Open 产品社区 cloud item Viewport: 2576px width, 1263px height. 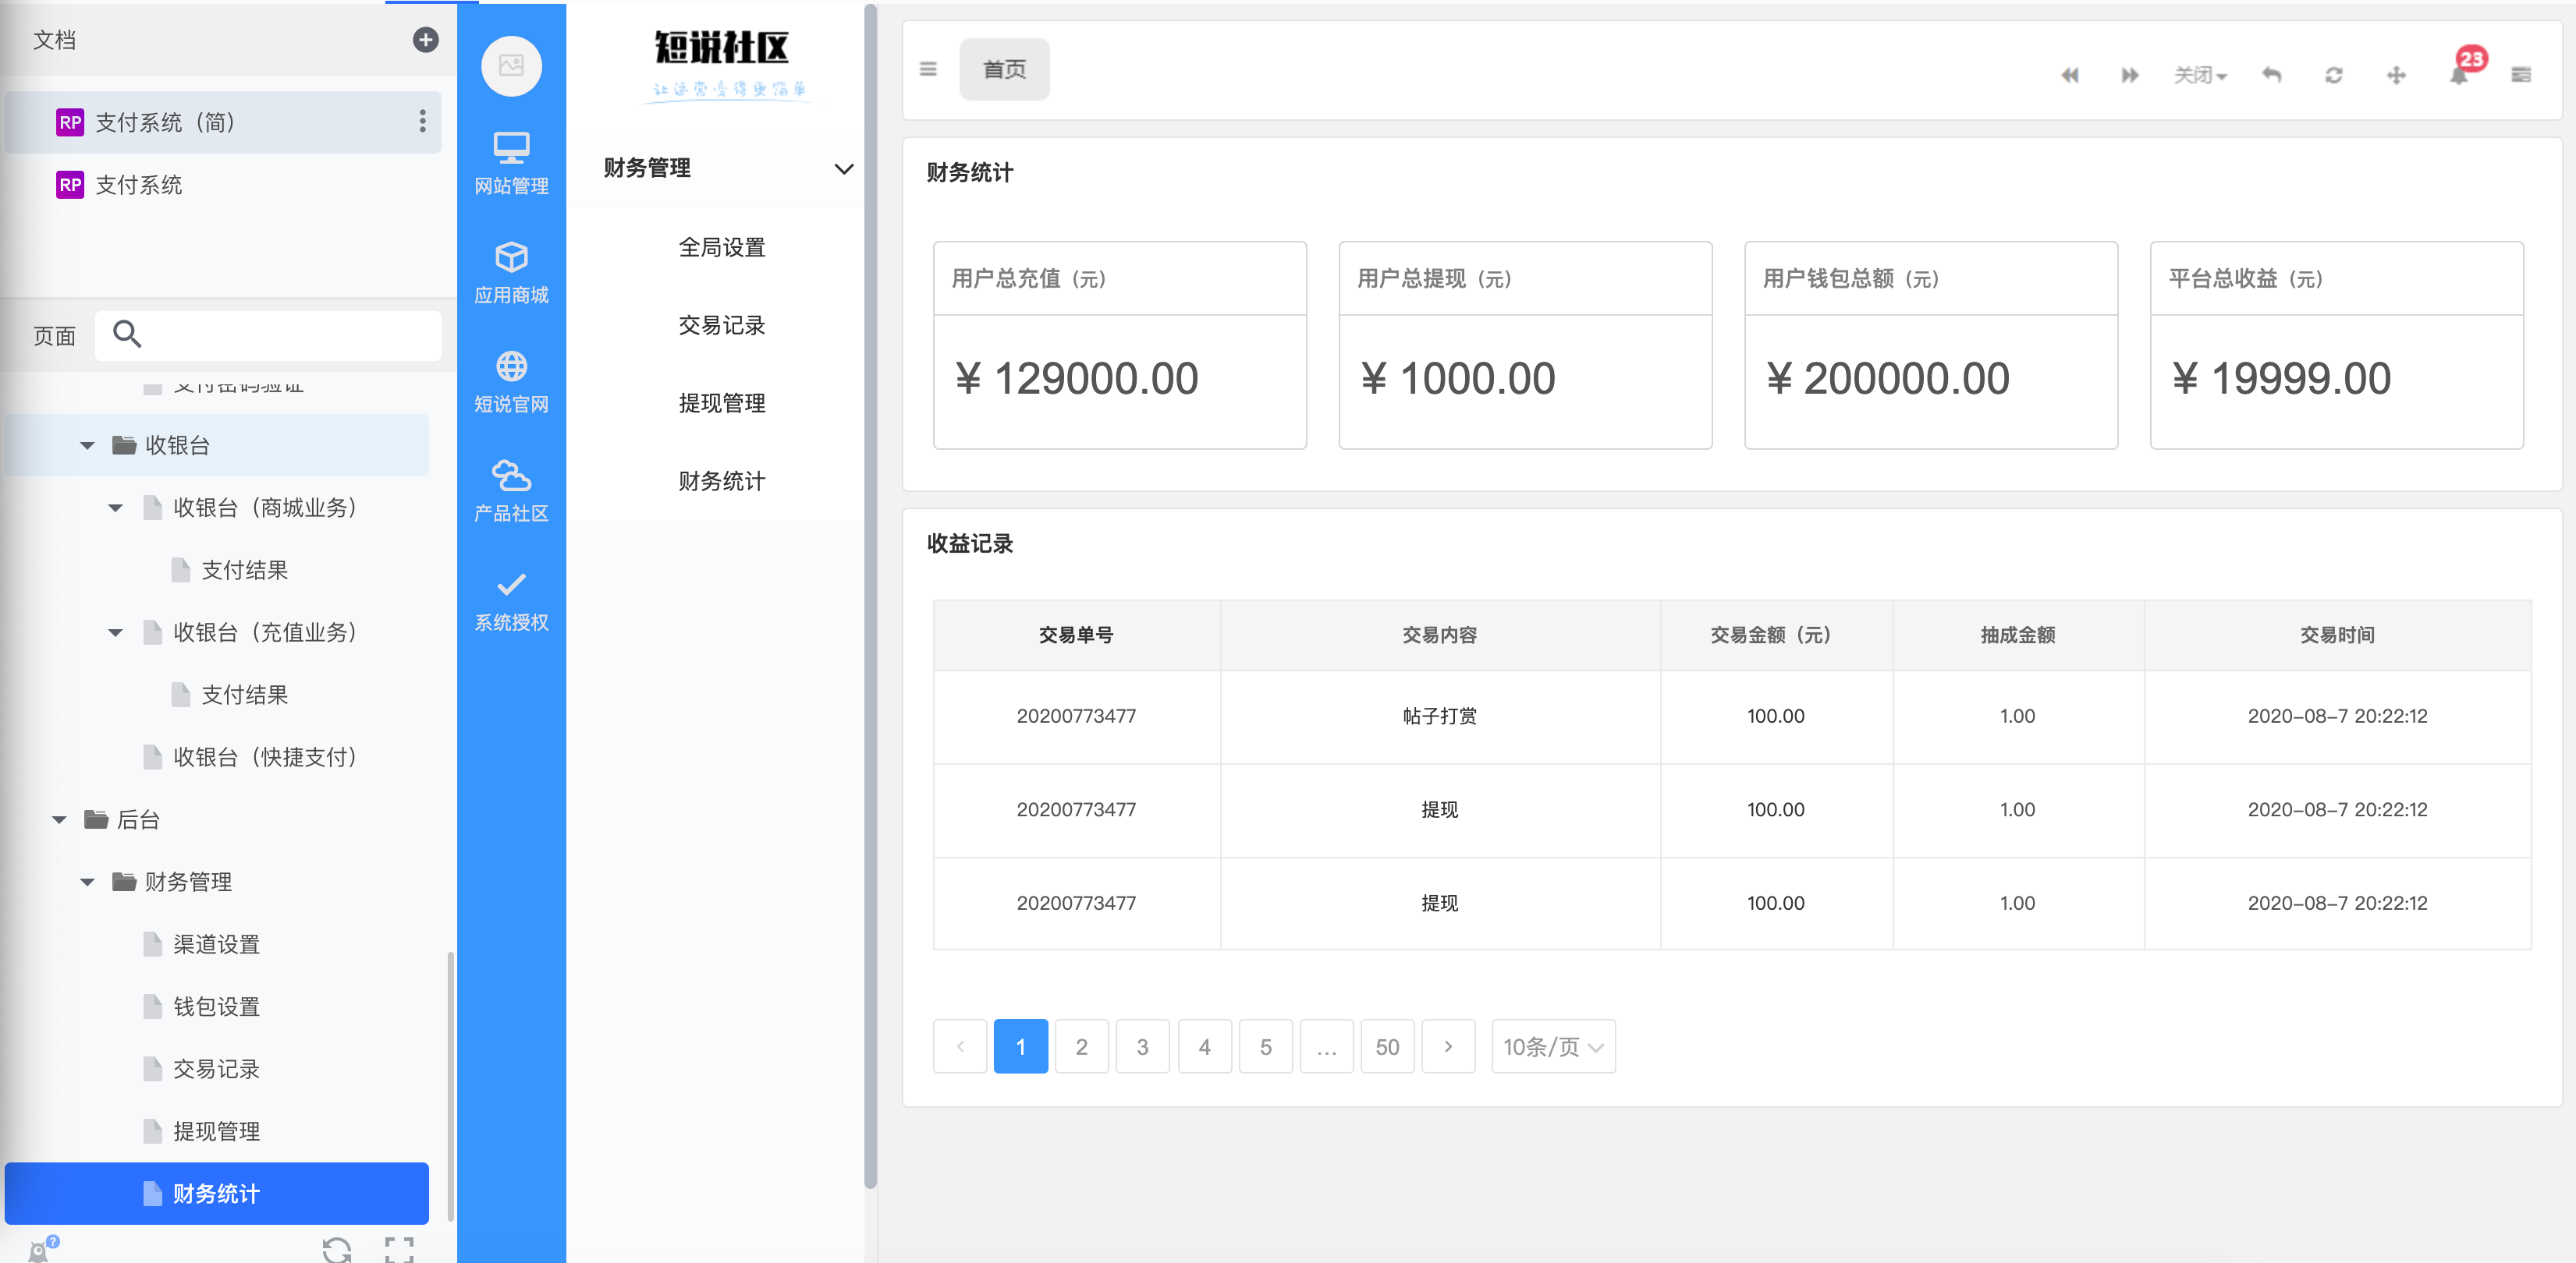[511, 492]
